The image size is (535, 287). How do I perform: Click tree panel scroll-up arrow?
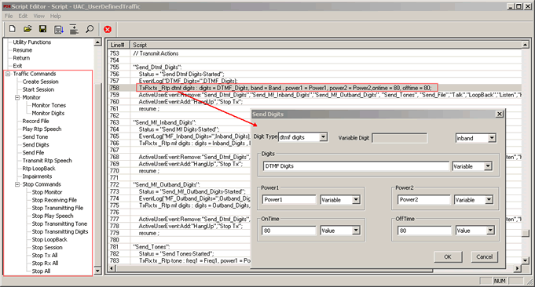coord(97,42)
